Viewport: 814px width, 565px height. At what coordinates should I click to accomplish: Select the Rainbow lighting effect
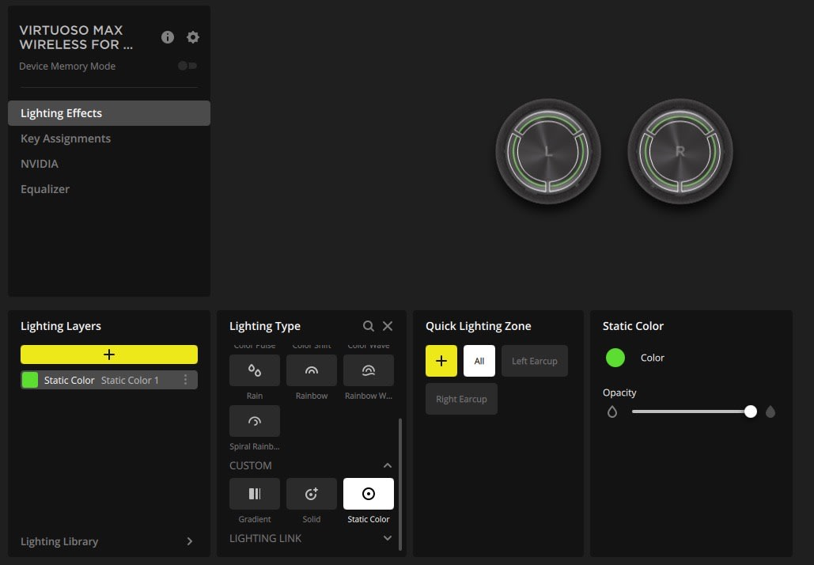click(x=312, y=370)
